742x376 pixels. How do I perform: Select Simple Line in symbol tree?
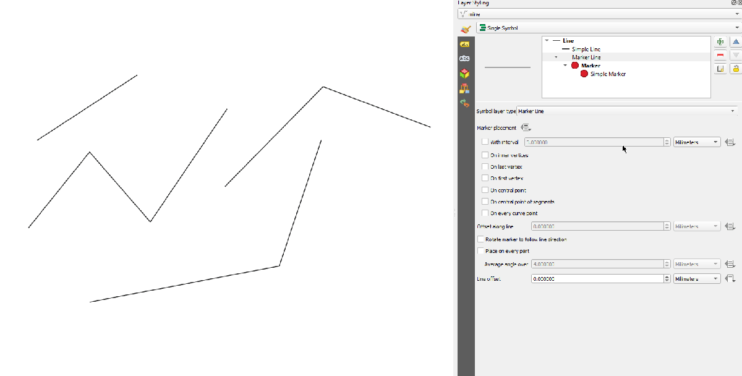586,49
